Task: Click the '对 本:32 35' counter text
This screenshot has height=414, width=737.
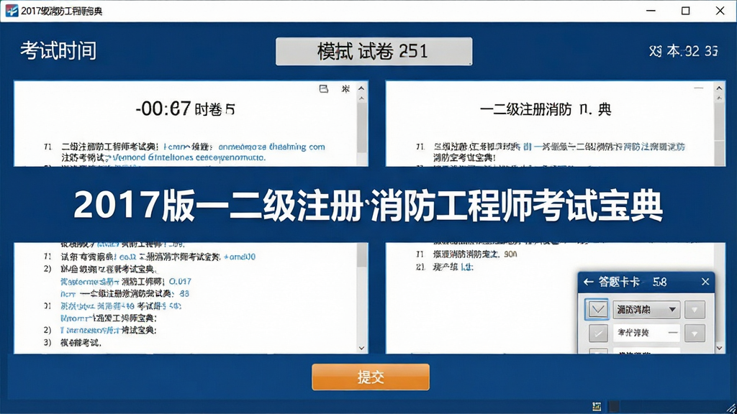Action: pos(684,51)
